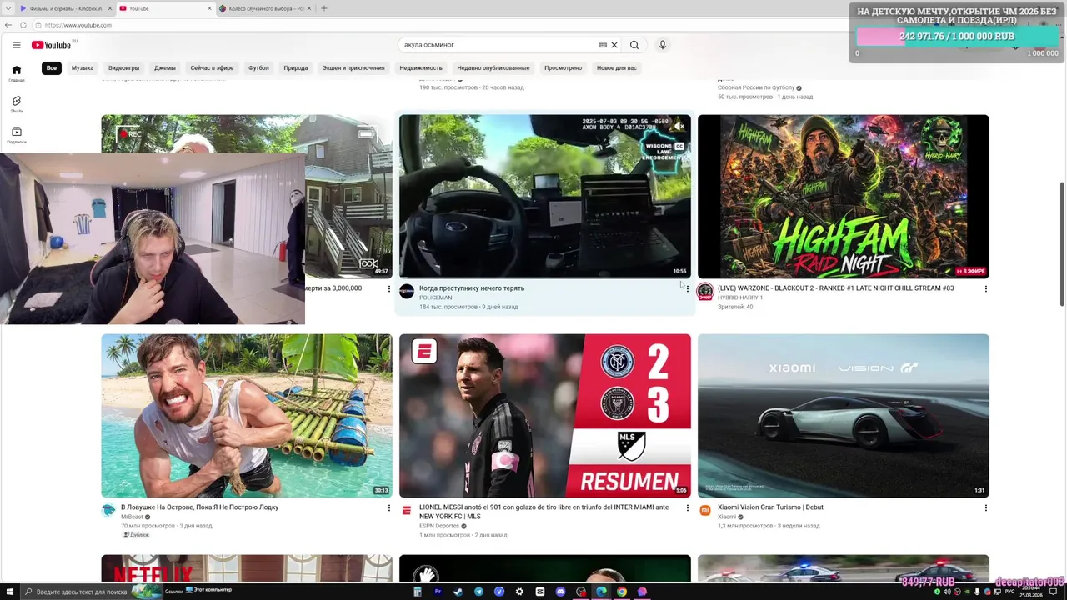The width and height of the screenshot is (1067, 600).
Task: Close the YouTube browser tab
Action: pyautogui.click(x=209, y=8)
